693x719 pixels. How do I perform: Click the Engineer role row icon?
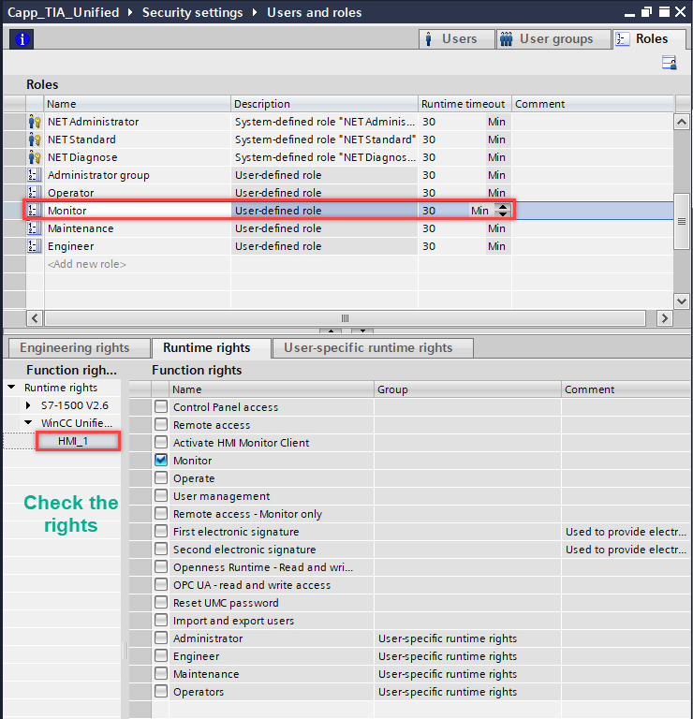click(x=34, y=246)
